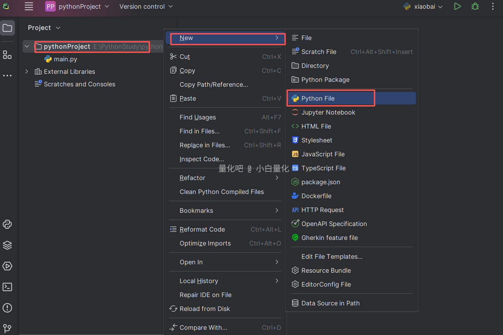Click the Debug bug icon
Image resolution: width=503 pixels, height=335 pixels.
tap(475, 7)
